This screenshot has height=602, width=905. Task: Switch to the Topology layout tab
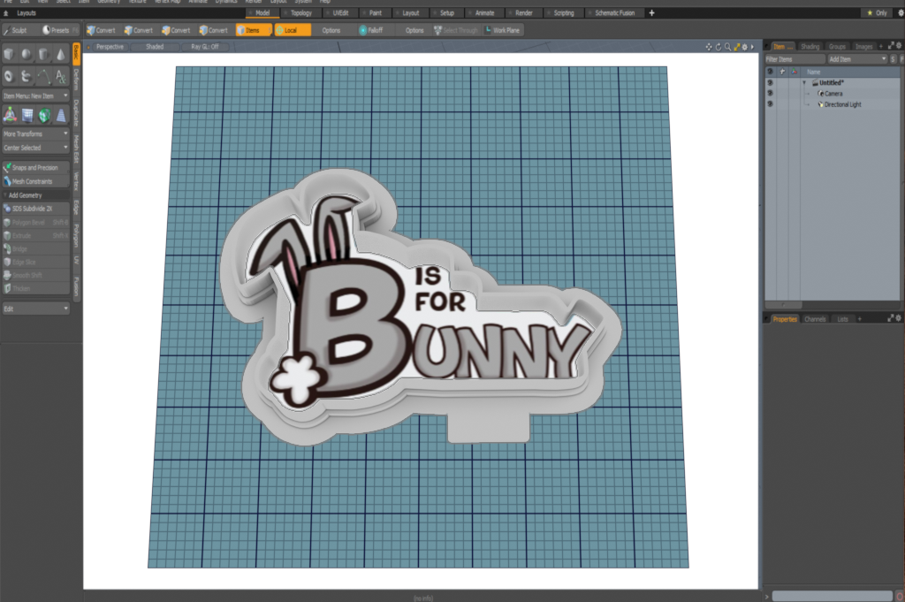coord(301,13)
